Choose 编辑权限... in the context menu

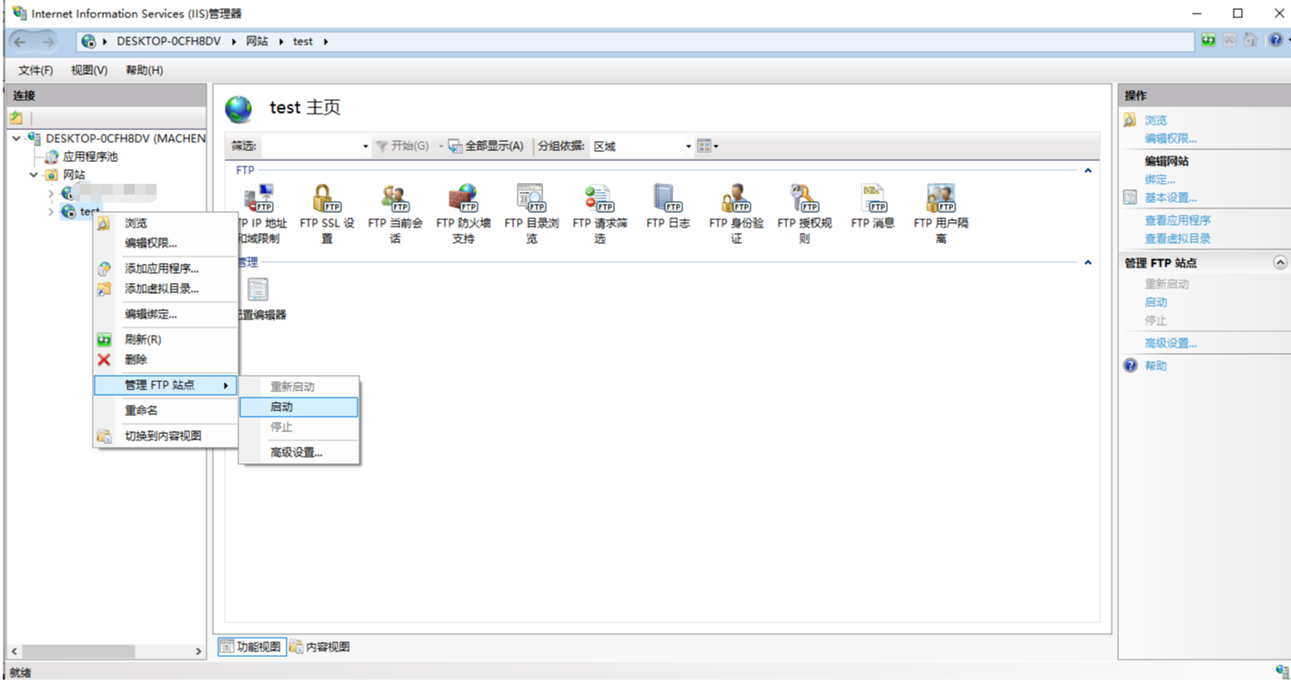166,243
